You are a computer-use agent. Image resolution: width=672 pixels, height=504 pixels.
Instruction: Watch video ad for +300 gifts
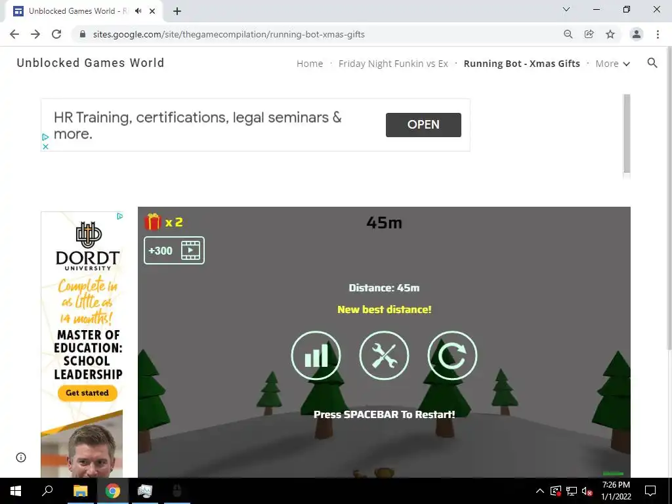[174, 250]
